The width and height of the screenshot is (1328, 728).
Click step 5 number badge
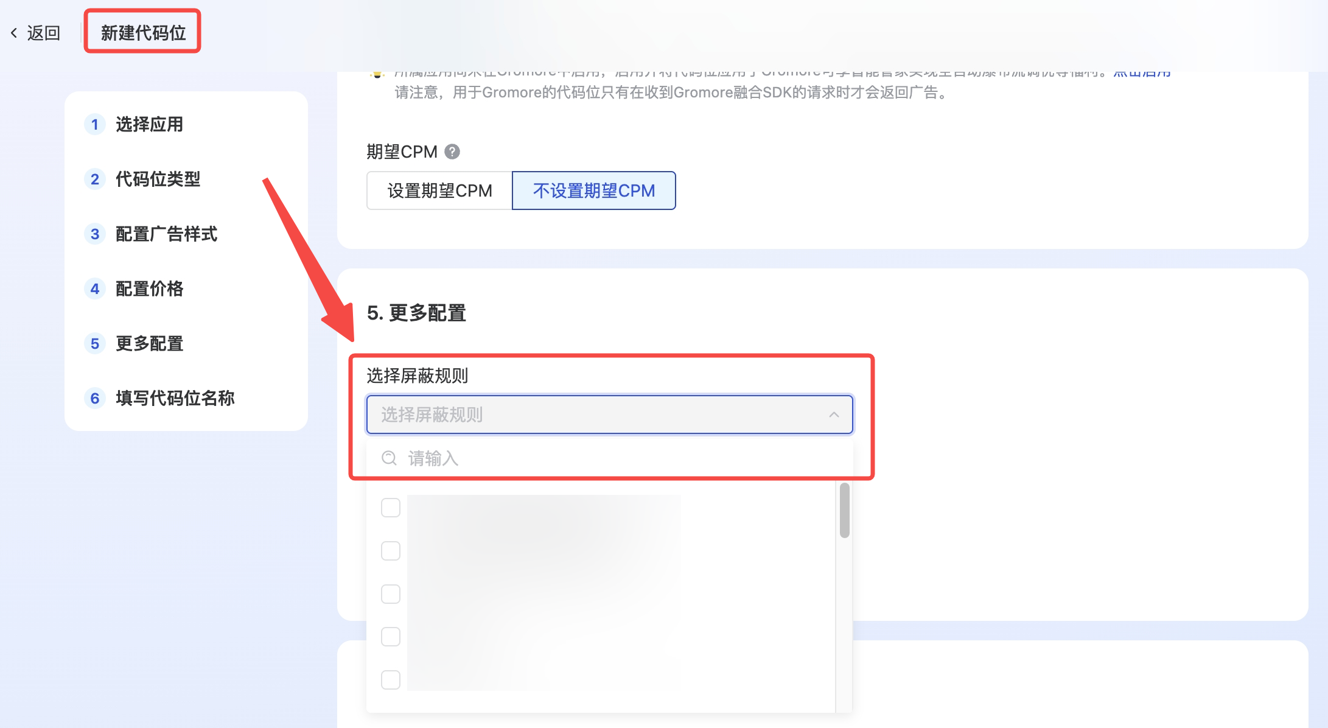pyautogui.click(x=95, y=343)
